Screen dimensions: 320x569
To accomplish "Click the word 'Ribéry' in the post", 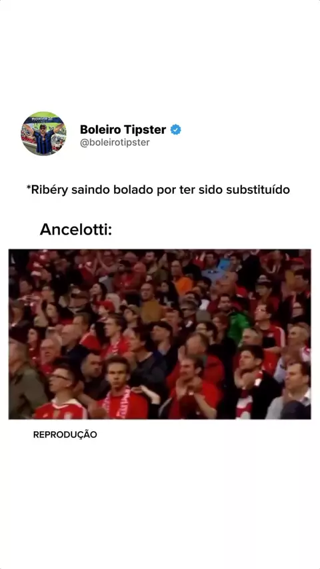I will (49, 190).
